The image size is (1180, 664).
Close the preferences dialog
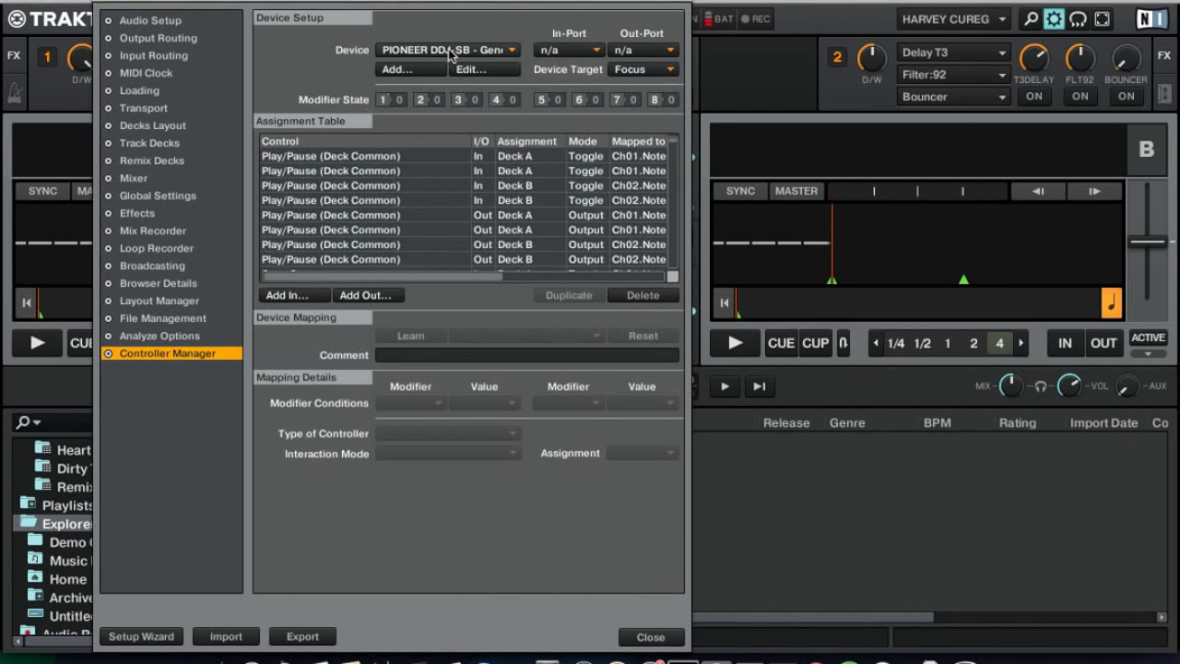click(x=651, y=637)
